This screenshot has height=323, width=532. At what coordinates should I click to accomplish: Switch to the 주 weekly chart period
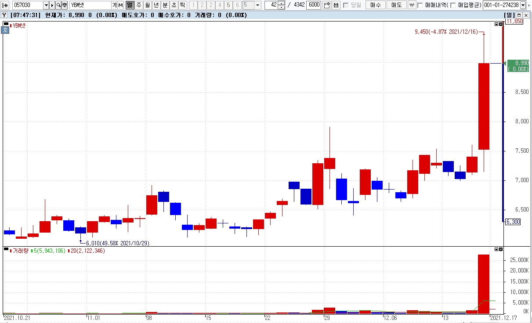[x=139, y=5]
